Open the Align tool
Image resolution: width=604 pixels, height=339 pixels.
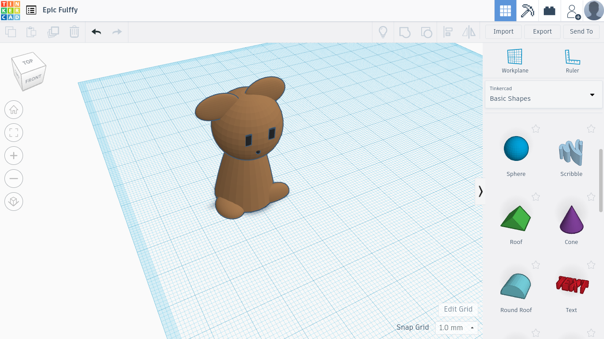(x=448, y=32)
